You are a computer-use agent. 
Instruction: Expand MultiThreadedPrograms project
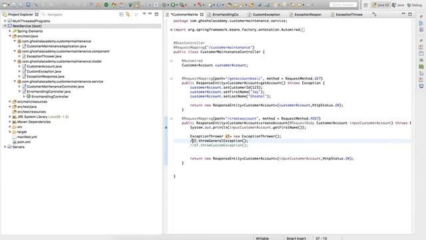[x=5, y=21]
